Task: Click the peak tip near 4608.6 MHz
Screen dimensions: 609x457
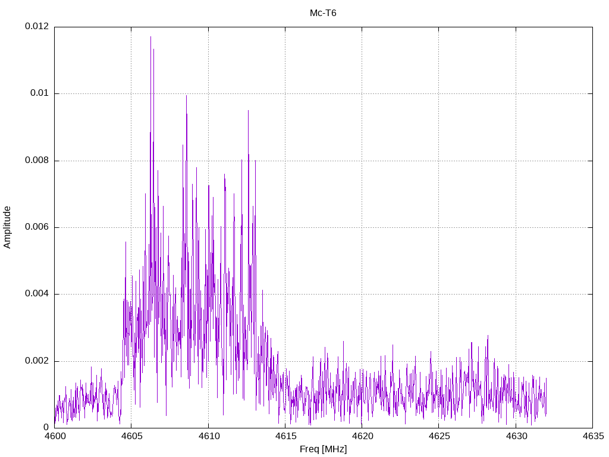Action: 186,96
